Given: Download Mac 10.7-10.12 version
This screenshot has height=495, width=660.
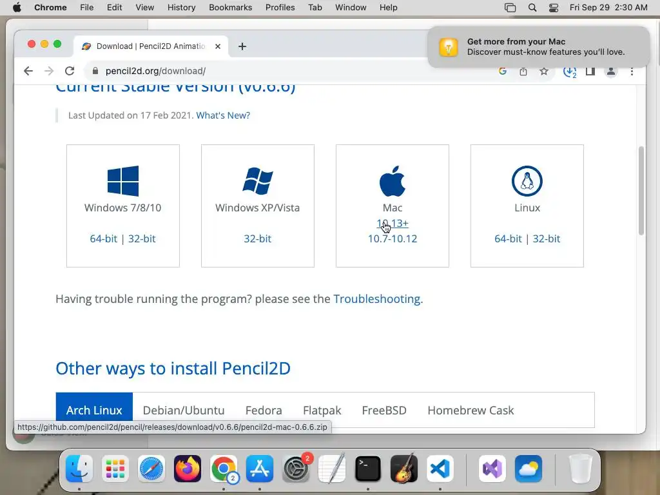Looking at the screenshot, I should point(393,238).
